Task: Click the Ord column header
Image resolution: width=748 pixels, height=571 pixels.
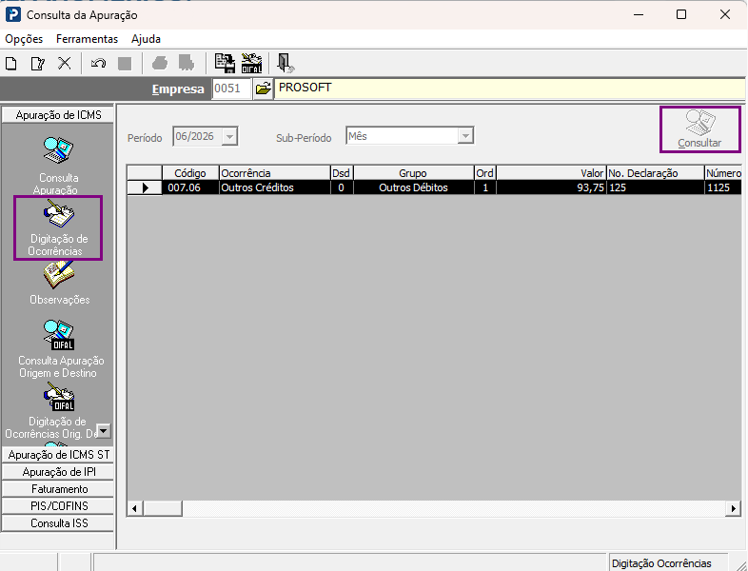Action: click(485, 172)
